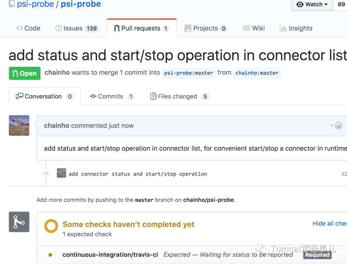Screen dimensions: 347x264
Task: Click the watchers count 89
Action: point(341,4)
